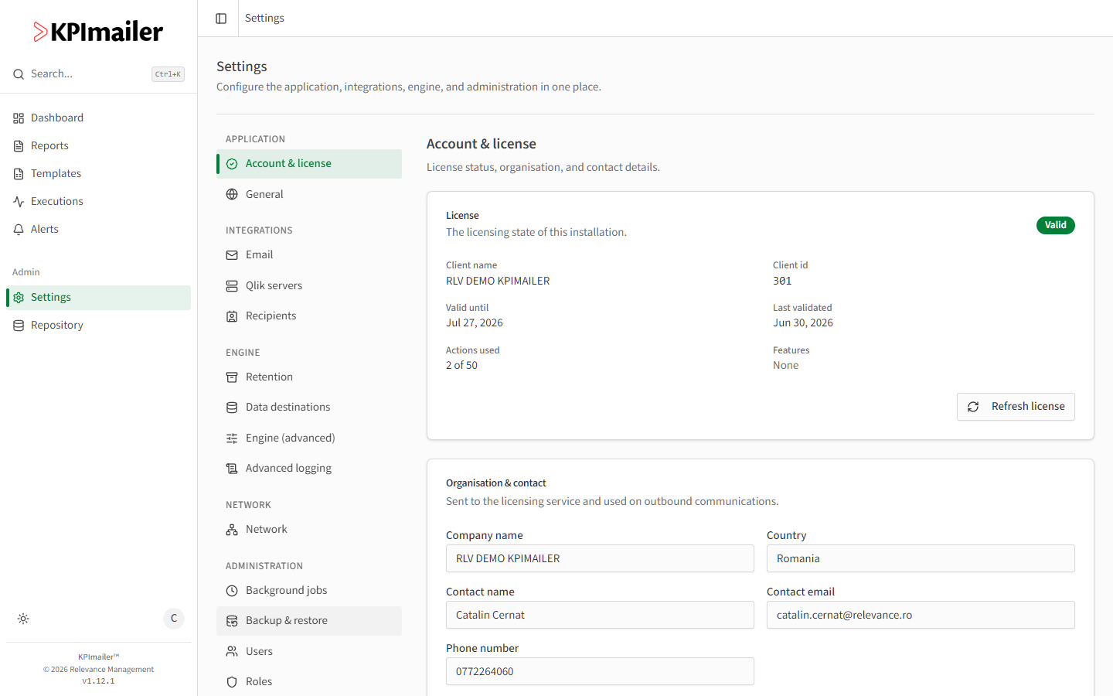Click the Network nodes icon
Screen dimensions: 1113x696
pos(232,530)
